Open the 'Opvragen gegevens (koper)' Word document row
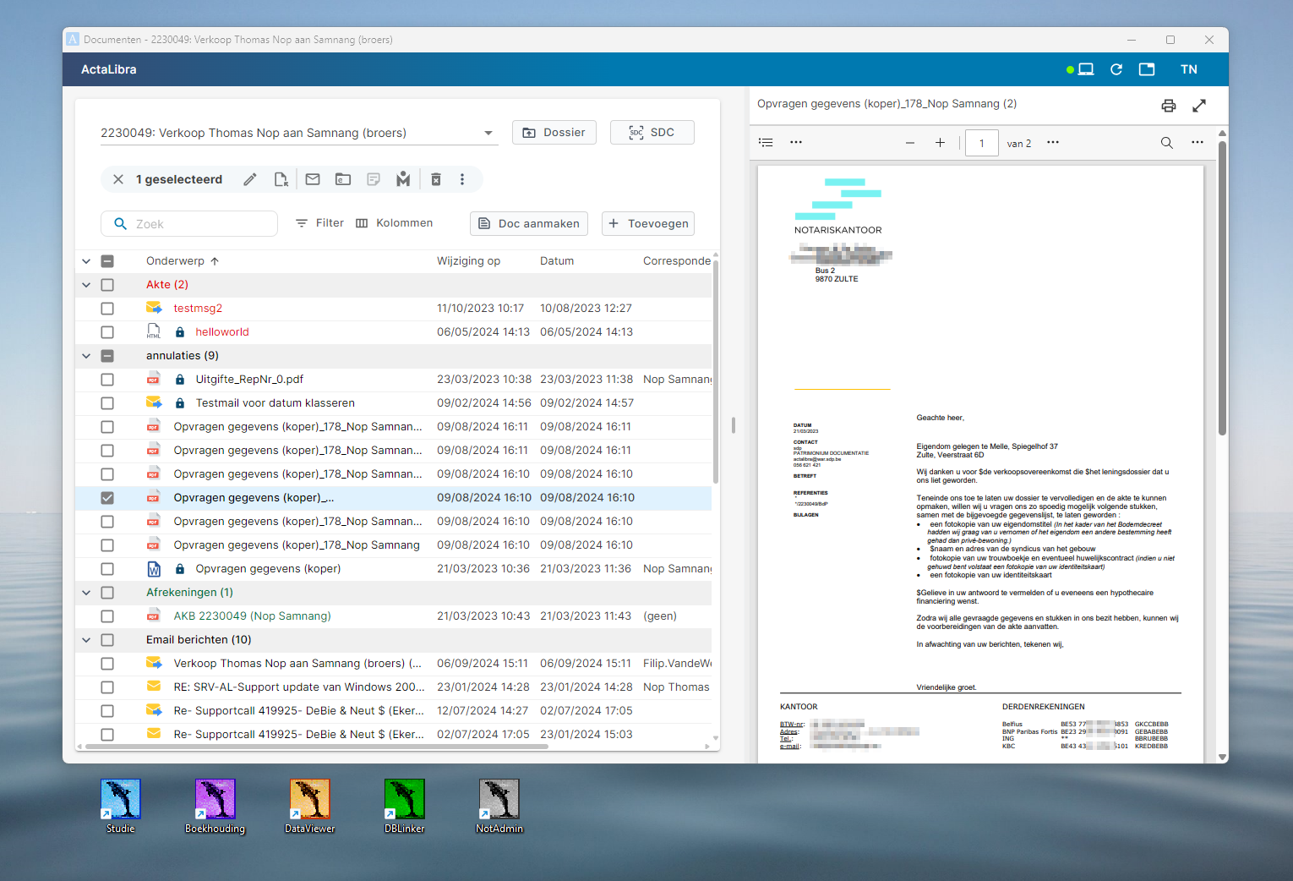The image size is (1293, 881). pos(394,569)
